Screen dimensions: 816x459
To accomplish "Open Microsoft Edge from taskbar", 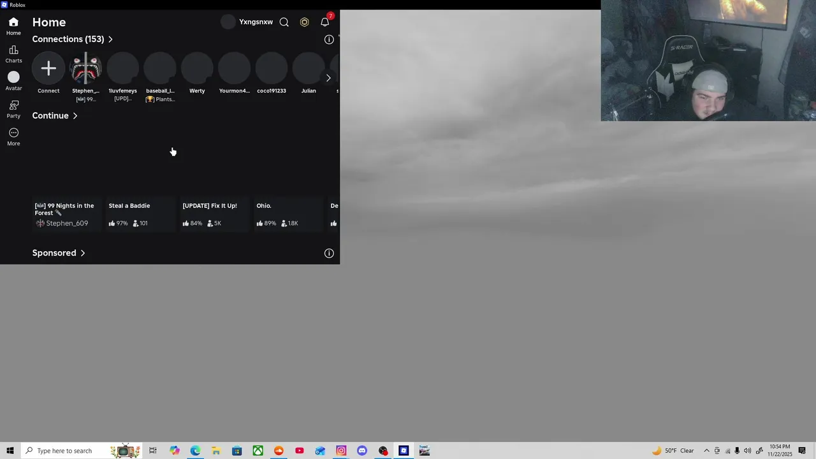I will (x=195, y=451).
